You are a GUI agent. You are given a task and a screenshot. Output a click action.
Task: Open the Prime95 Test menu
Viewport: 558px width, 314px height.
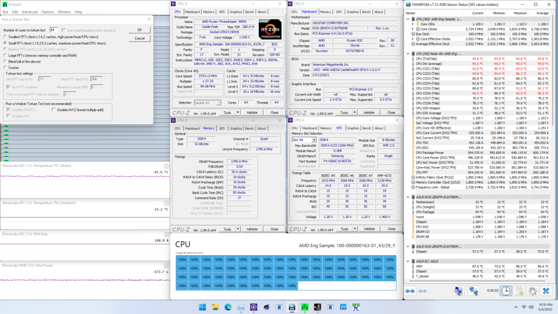pyautogui.click(x=5, y=12)
